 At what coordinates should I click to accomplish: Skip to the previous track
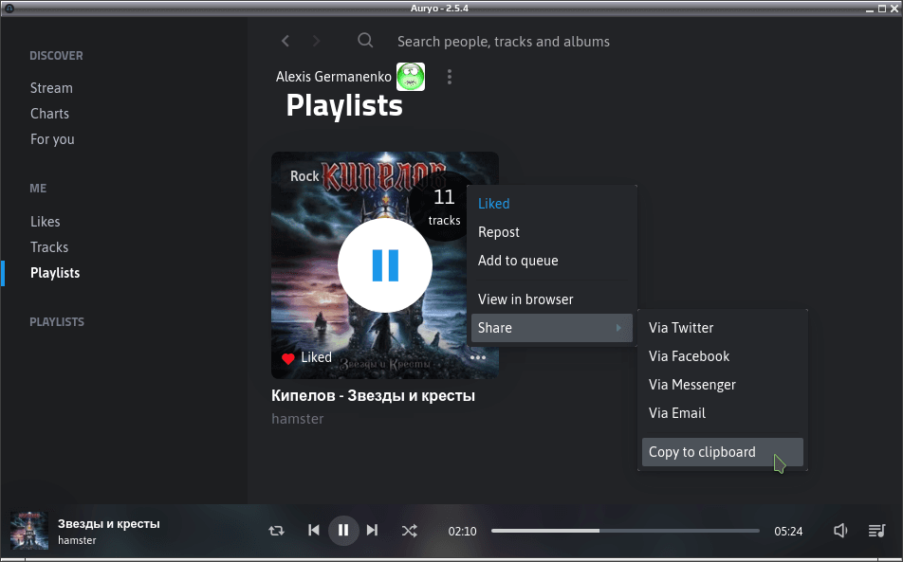pos(313,531)
